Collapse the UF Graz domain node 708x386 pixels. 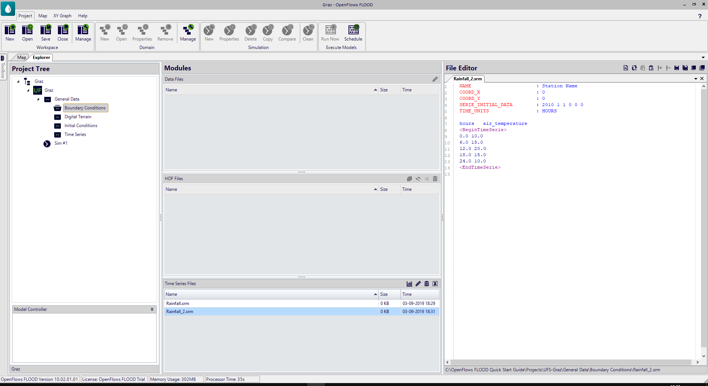click(x=28, y=90)
